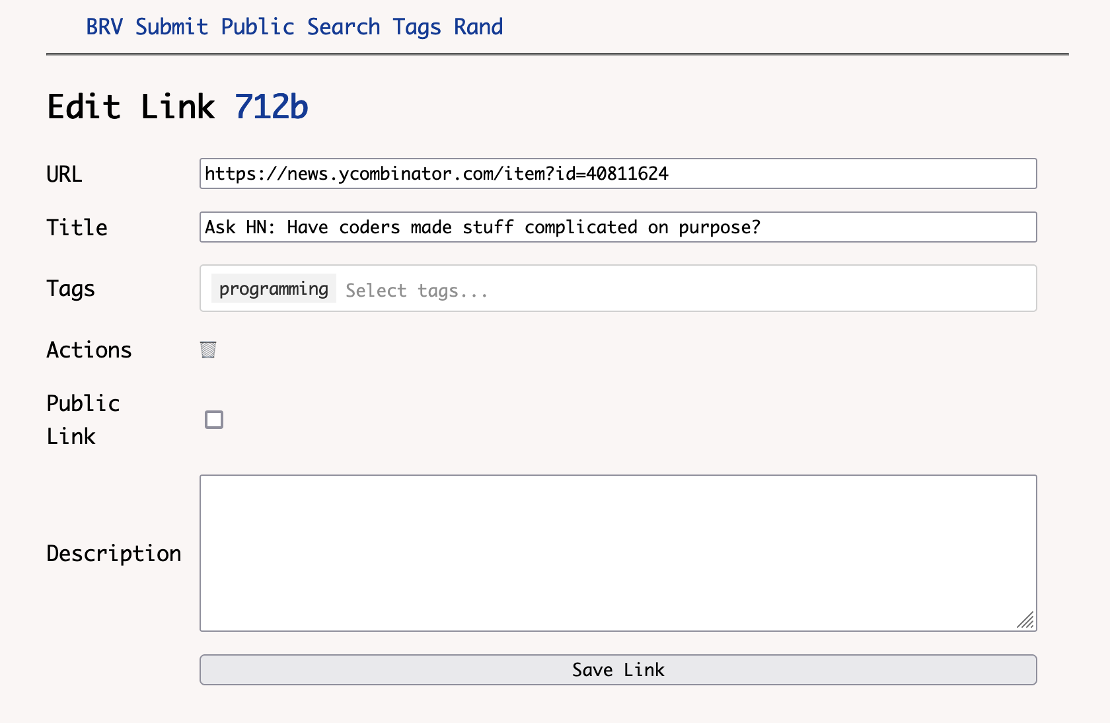Screen dimensions: 1110x723
Task: Open the Tags page in navigation
Action: click(416, 27)
